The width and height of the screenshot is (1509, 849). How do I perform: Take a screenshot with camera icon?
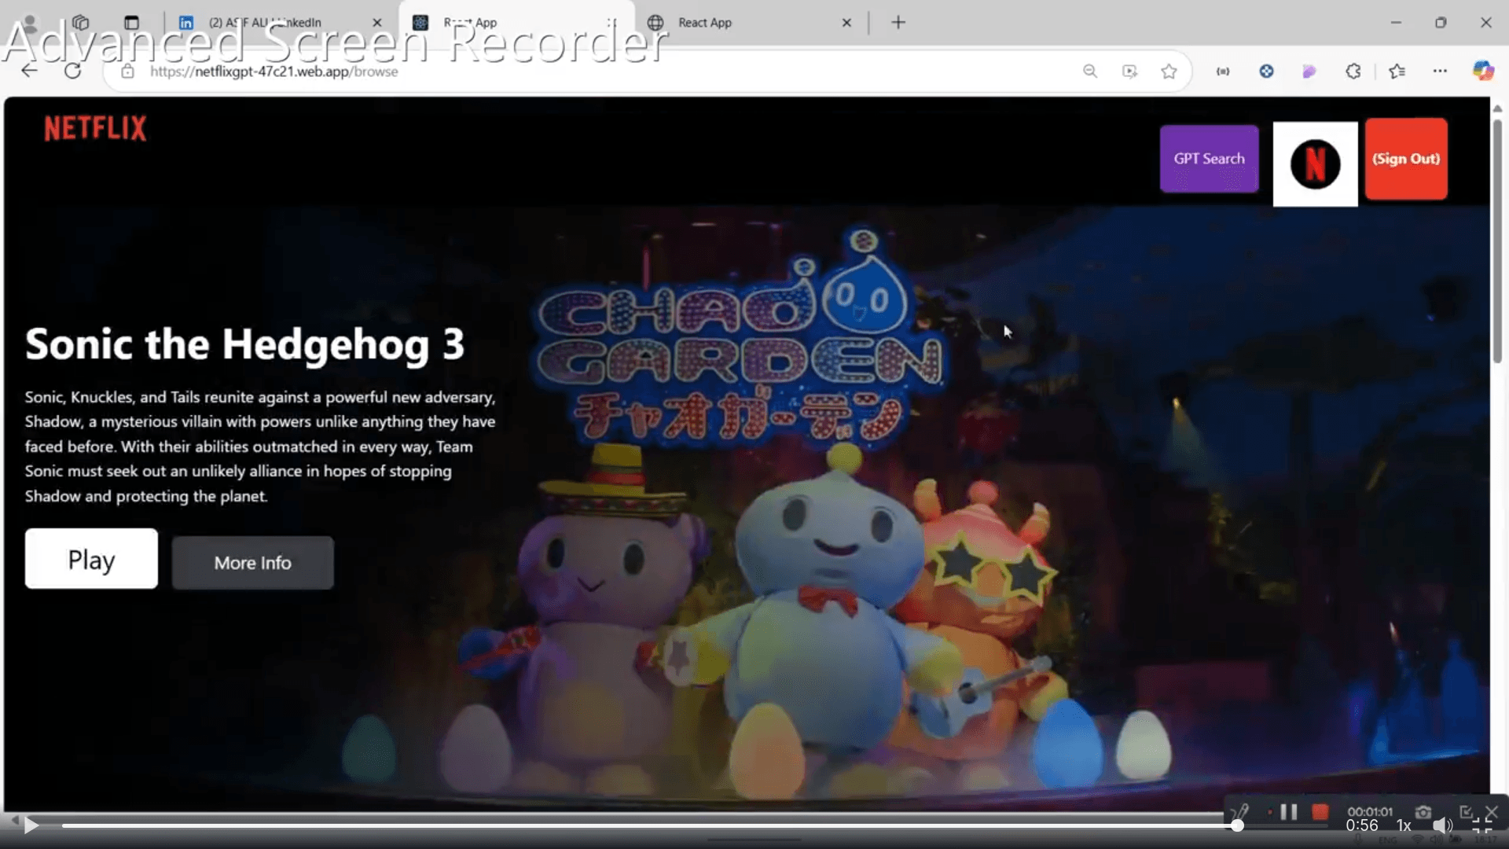[x=1423, y=812]
